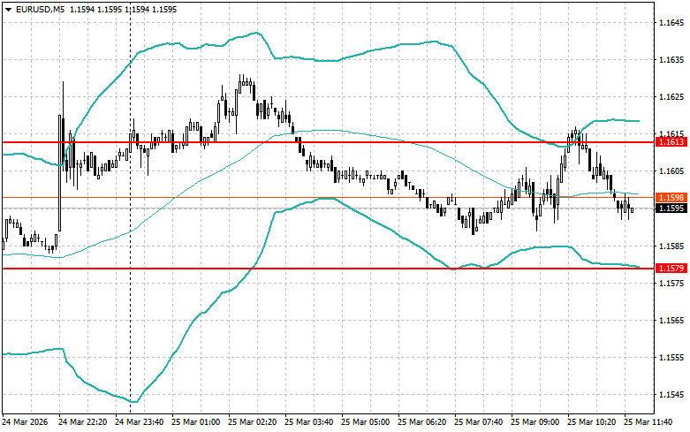
Task: Select the 1.1575 price axis value
Action: (x=671, y=283)
